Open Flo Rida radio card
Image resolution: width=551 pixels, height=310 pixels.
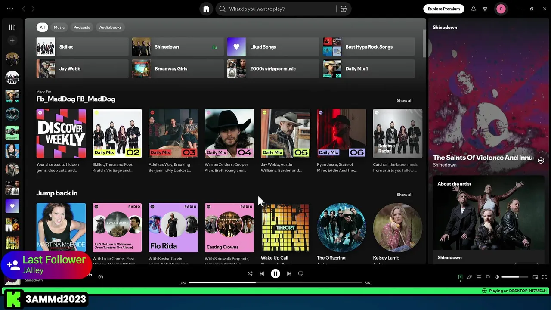click(173, 232)
